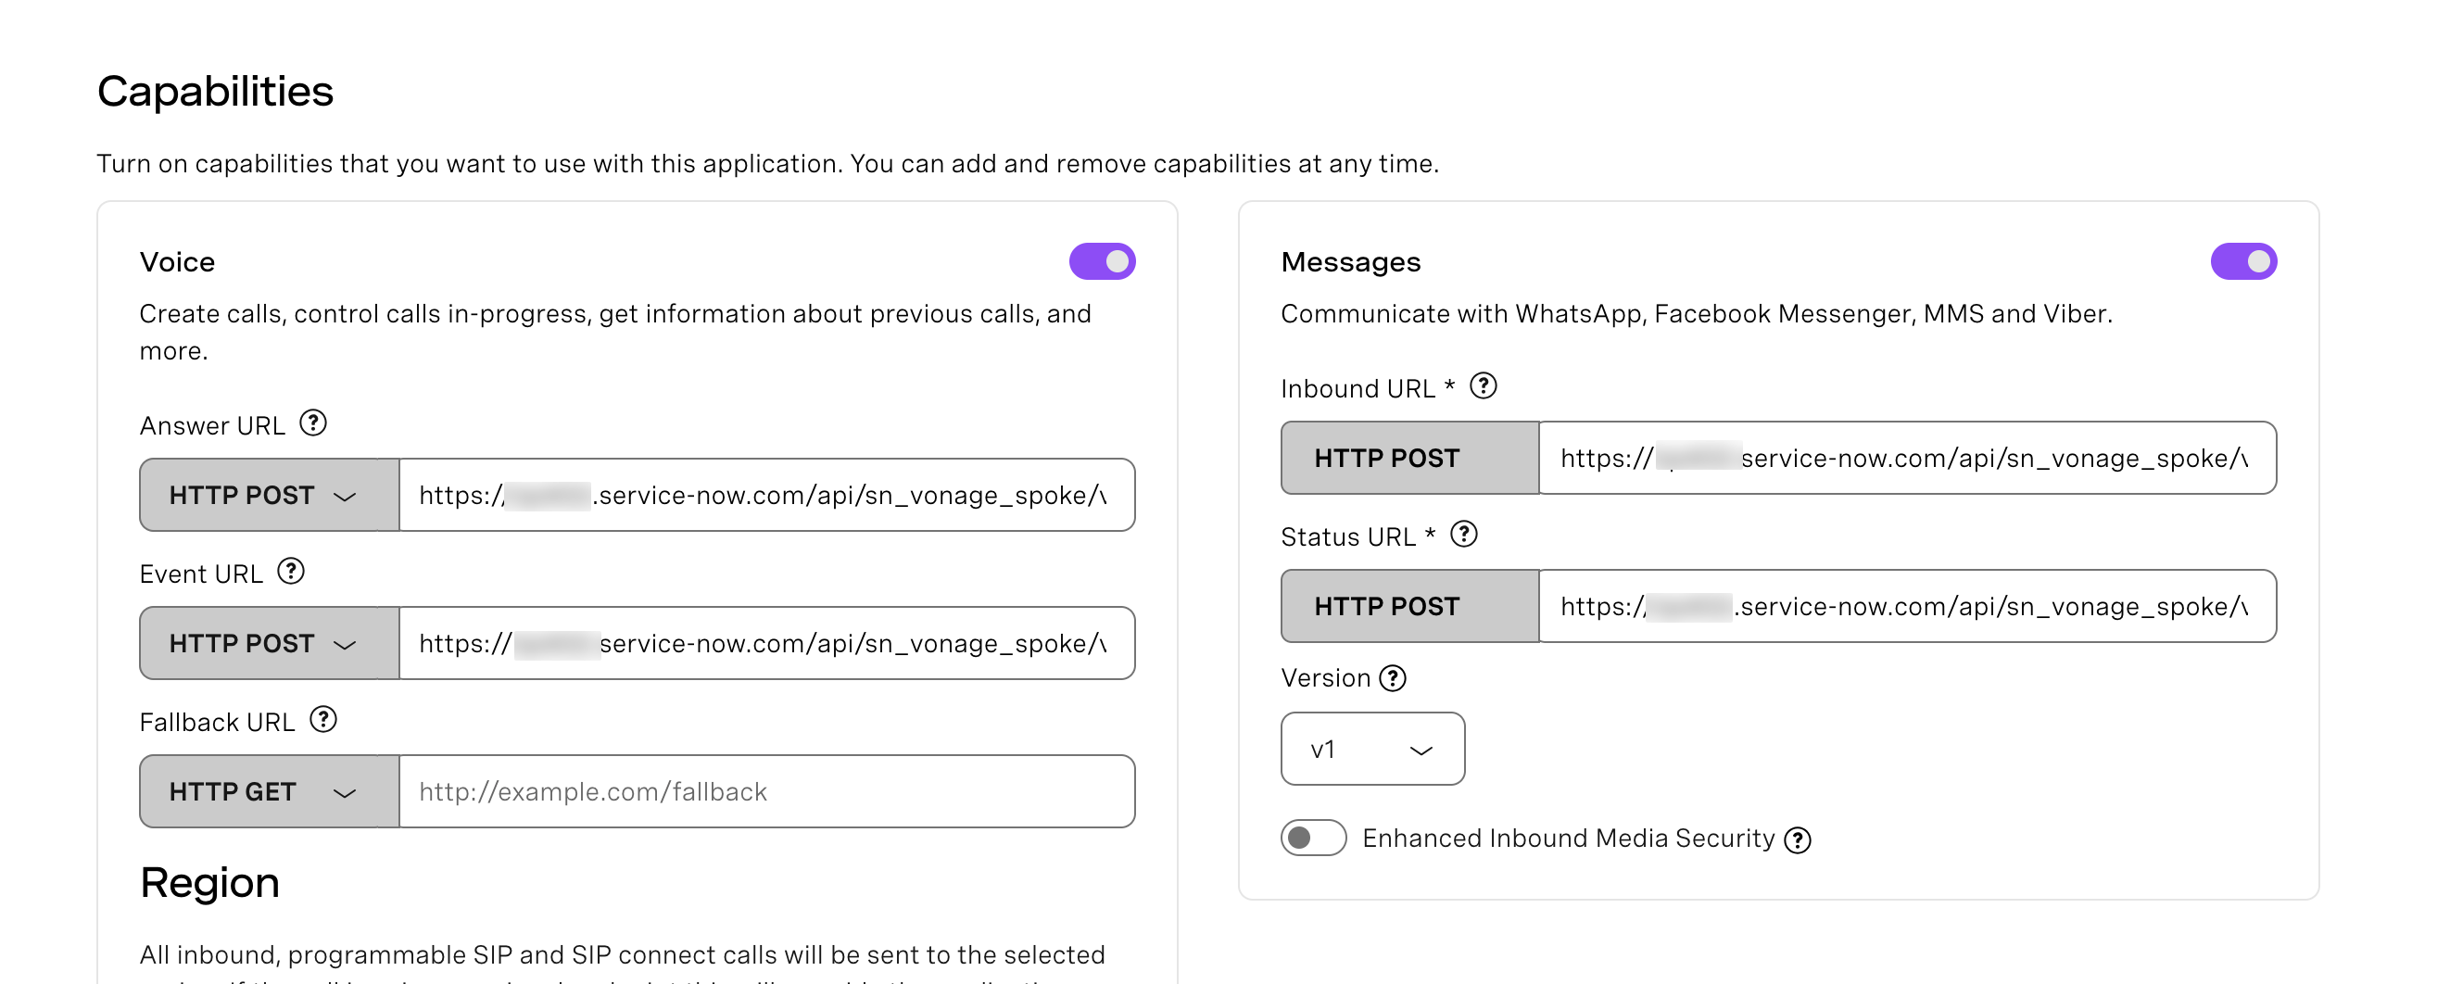Enable Enhanced Inbound Media Security toggle
This screenshot has width=2450, height=984.
click(x=1313, y=838)
